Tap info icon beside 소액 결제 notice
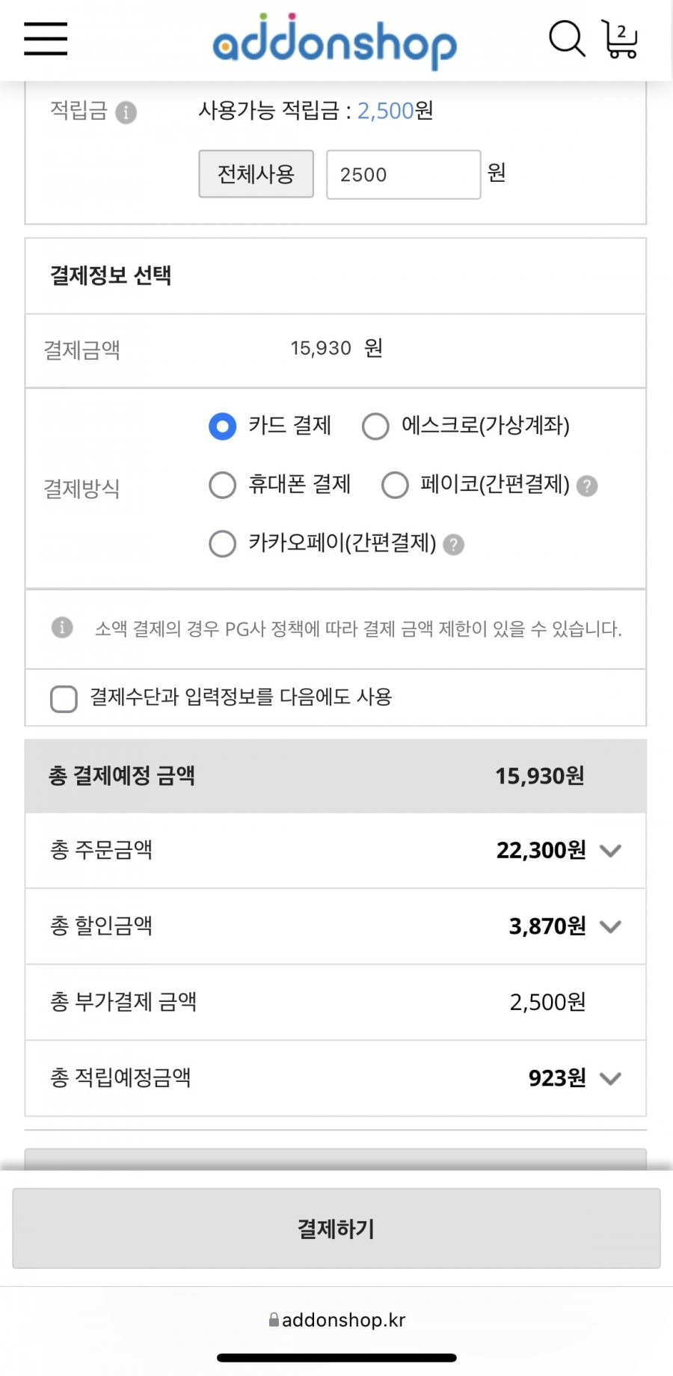This screenshot has width=673, height=1376. tap(62, 628)
